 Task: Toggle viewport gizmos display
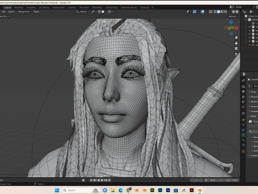[195, 12]
